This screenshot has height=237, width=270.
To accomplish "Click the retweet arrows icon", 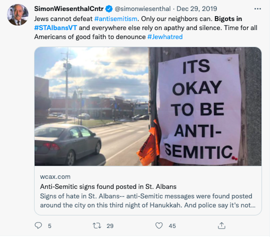I will coord(97,226).
